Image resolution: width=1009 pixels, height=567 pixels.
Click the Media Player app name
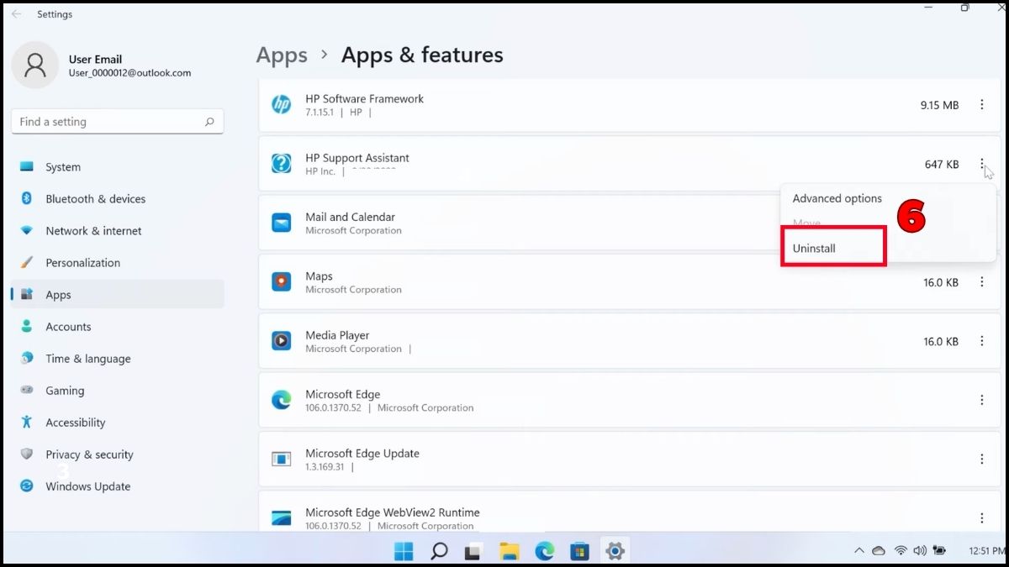(337, 335)
